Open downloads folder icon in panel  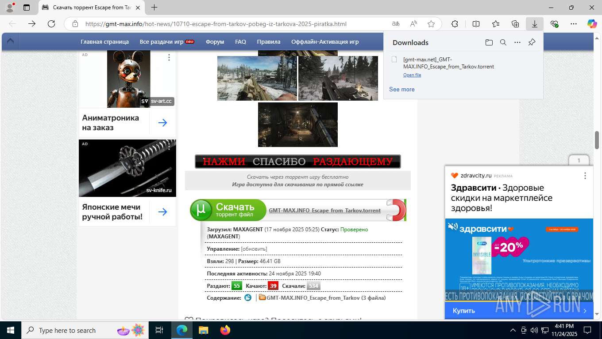click(x=489, y=42)
